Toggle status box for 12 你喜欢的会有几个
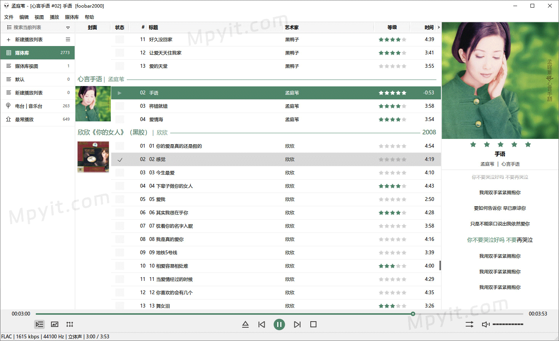 click(120, 293)
